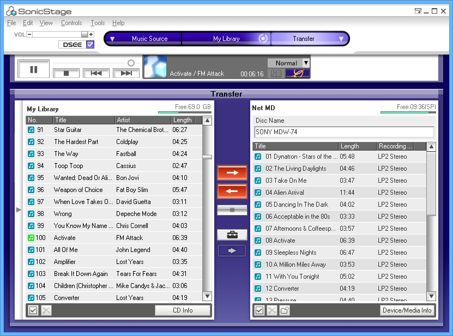The height and width of the screenshot is (336, 453).
Task: Create a new group on the Net MD
Action: tap(285, 310)
